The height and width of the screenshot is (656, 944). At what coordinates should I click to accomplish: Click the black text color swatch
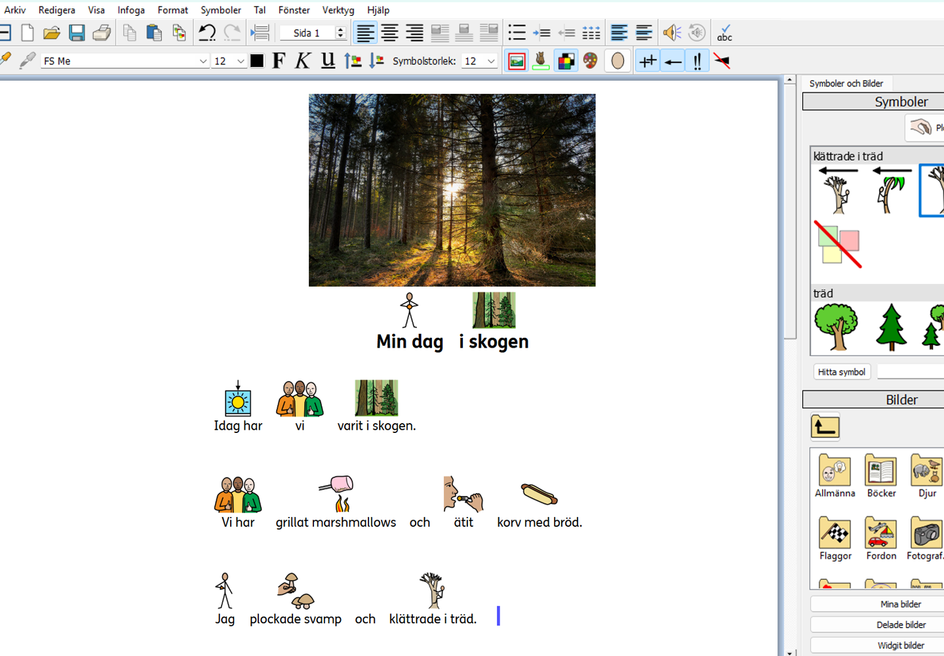[x=257, y=61]
